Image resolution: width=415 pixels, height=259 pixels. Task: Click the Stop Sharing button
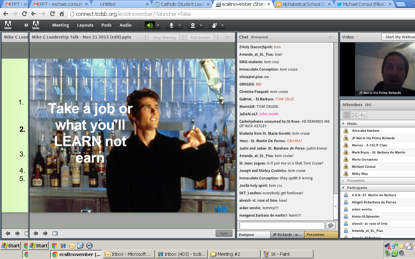pyautogui.click(x=164, y=38)
